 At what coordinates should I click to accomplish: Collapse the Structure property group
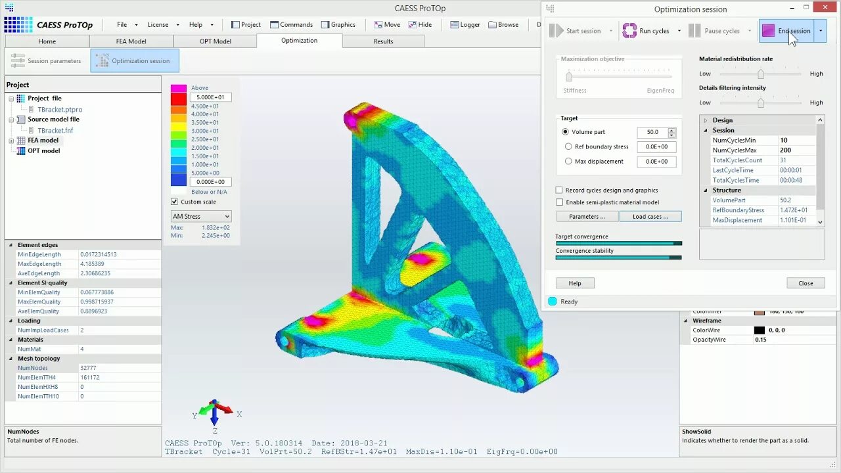point(706,190)
